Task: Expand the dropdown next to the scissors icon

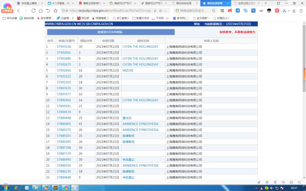Action: (x=289, y=11)
